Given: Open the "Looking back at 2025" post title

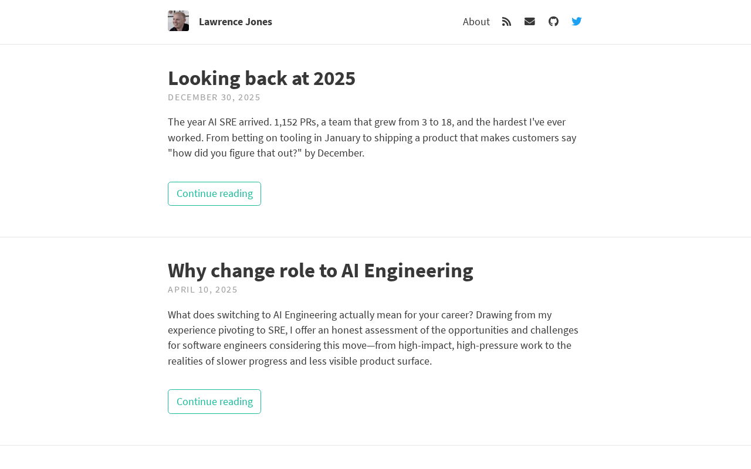Looking at the screenshot, I should tap(262, 78).
